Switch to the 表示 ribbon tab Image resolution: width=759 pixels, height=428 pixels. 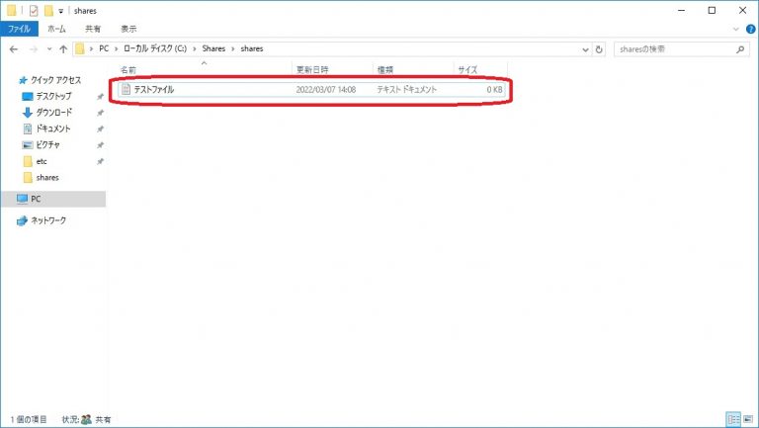pos(129,29)
